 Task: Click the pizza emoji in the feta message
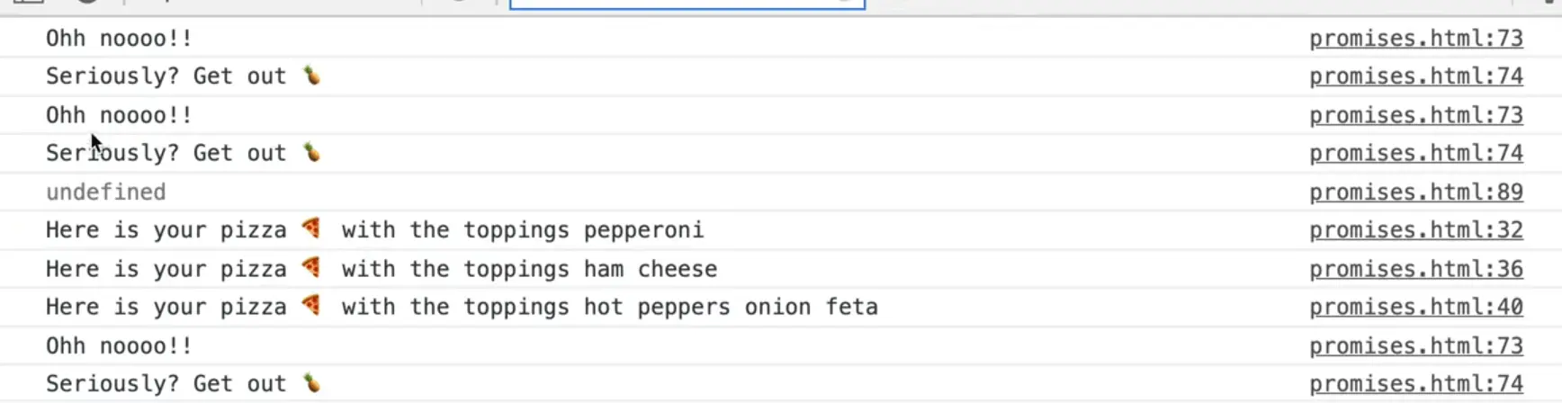(311, 306)
